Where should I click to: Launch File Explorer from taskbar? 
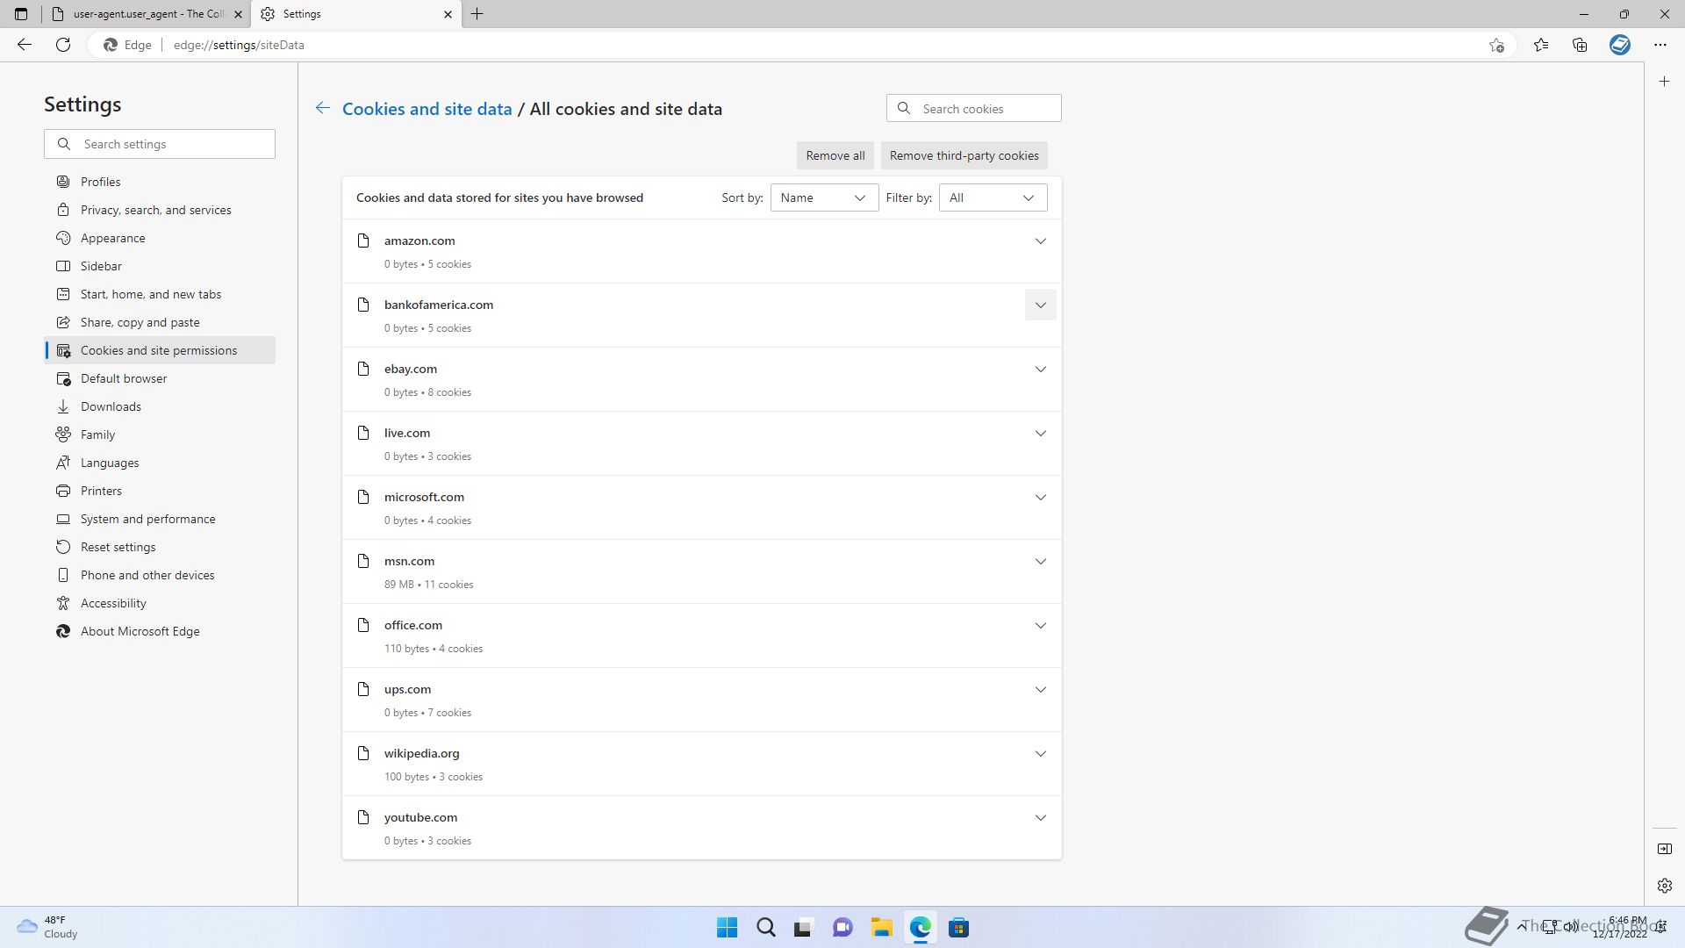click(x=881, y=928)
